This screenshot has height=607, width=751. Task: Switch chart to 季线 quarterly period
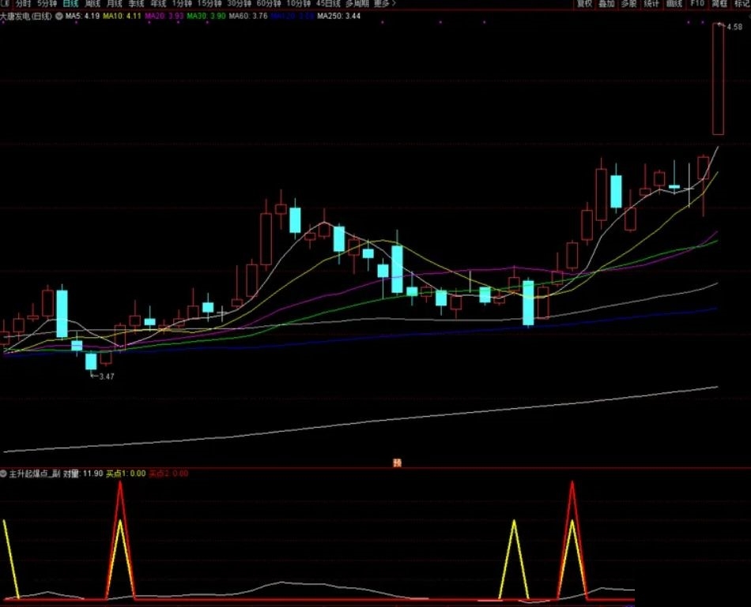137,3
